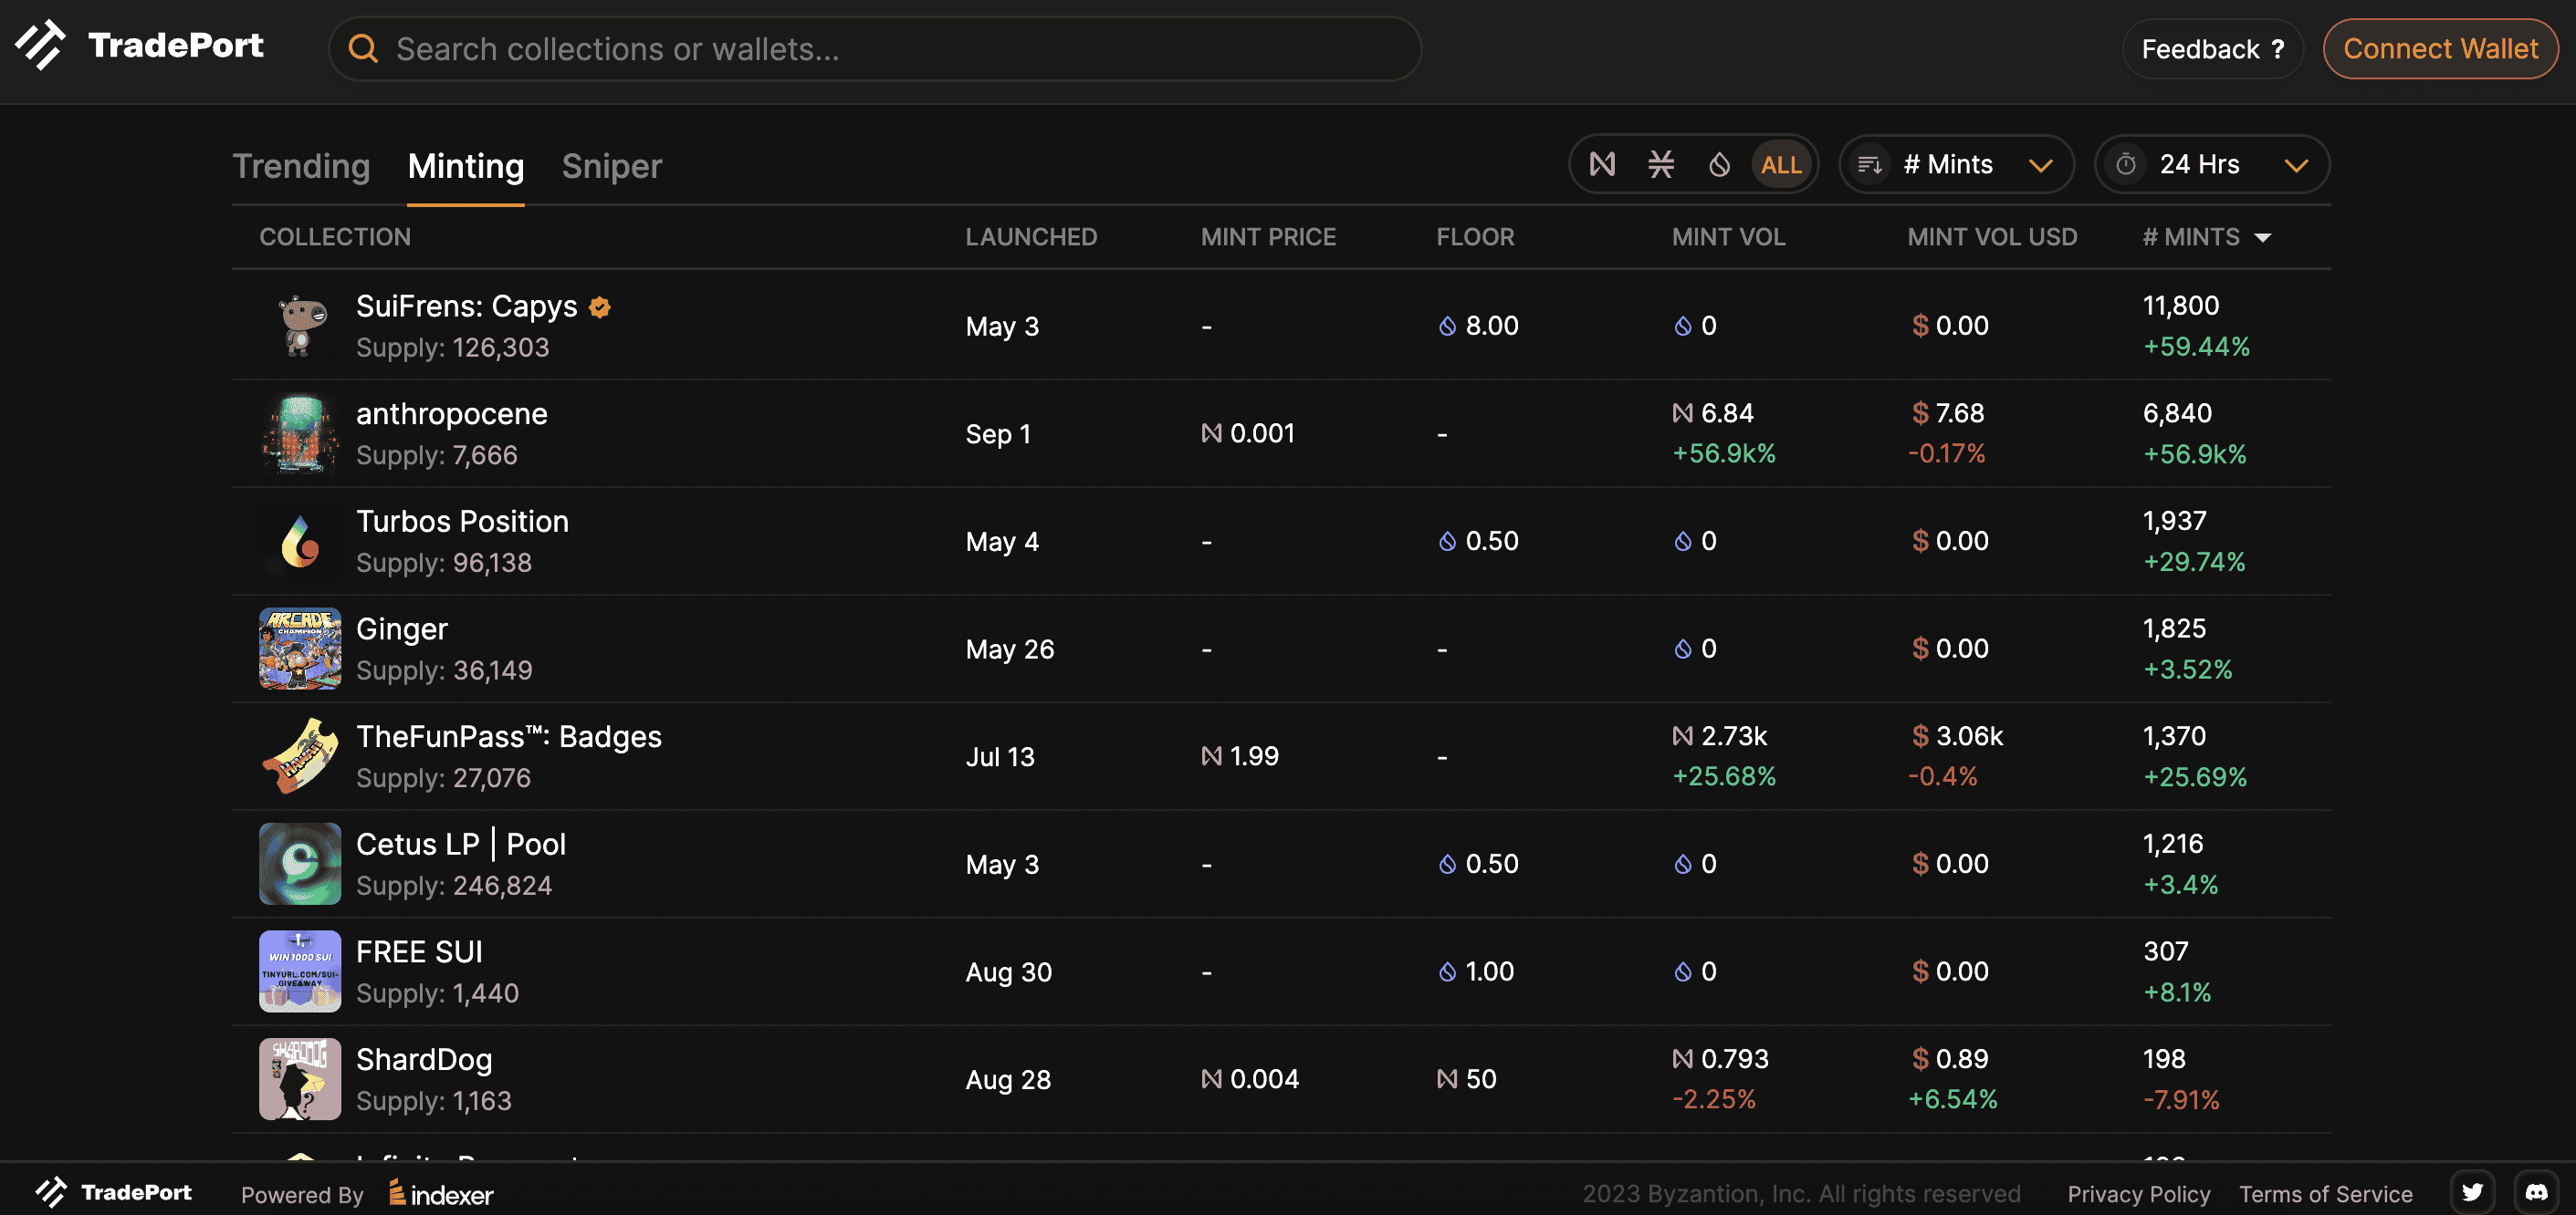Screen dimensions: 2576x1215
Task: Click the Connect Wallet button
Action: tap(2440, 49)
